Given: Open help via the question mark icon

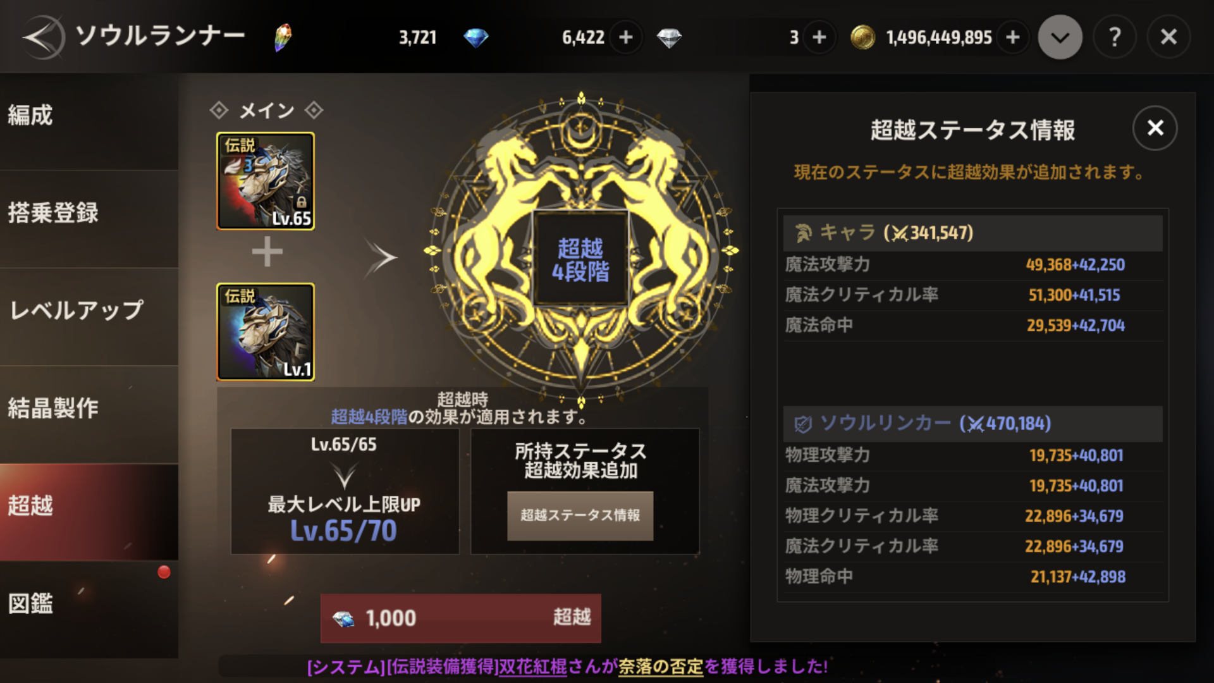Looking at the screenshot, I should [1115, 37].
